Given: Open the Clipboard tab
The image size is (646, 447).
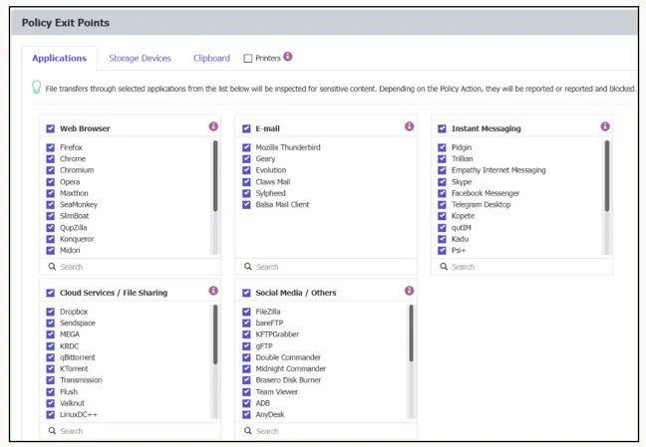Looking at the screenshot, I should 211,58.
